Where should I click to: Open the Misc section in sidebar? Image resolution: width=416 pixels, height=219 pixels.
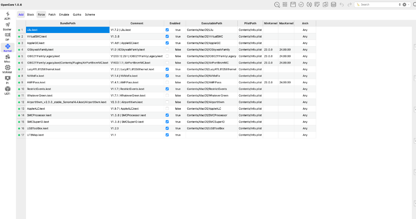pos(7,59)
